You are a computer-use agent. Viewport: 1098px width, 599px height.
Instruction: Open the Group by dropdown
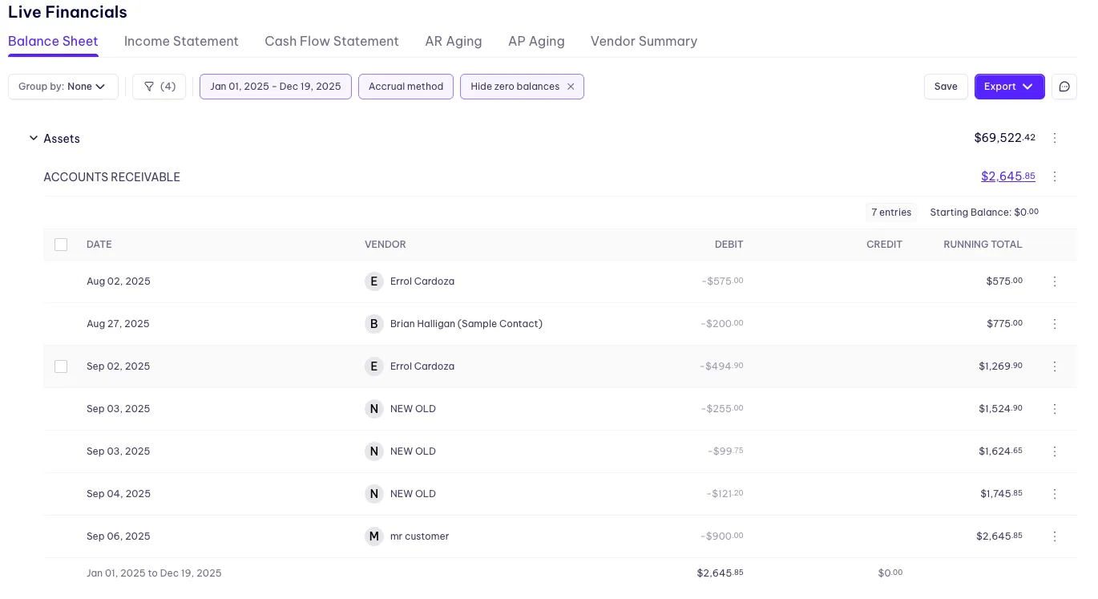pos(63,87)
